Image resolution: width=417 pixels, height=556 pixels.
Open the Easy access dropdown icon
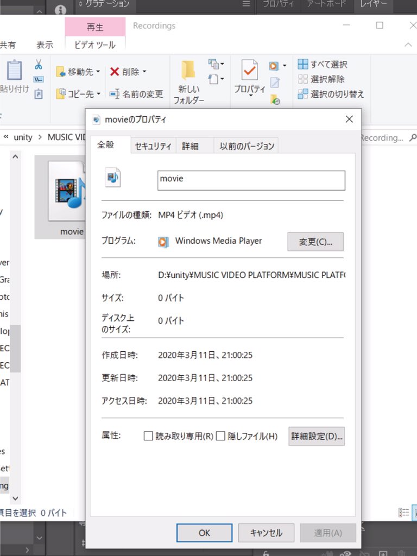pos(216,79)
